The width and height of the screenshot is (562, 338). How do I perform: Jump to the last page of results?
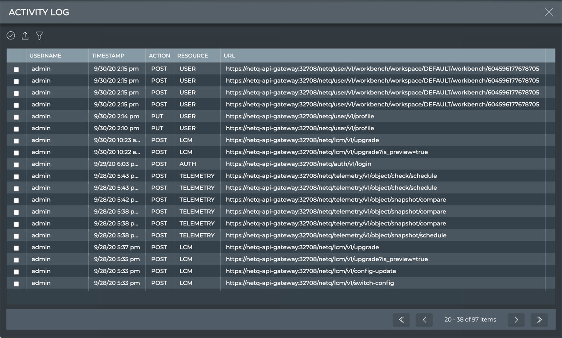(x=539, y=320)
